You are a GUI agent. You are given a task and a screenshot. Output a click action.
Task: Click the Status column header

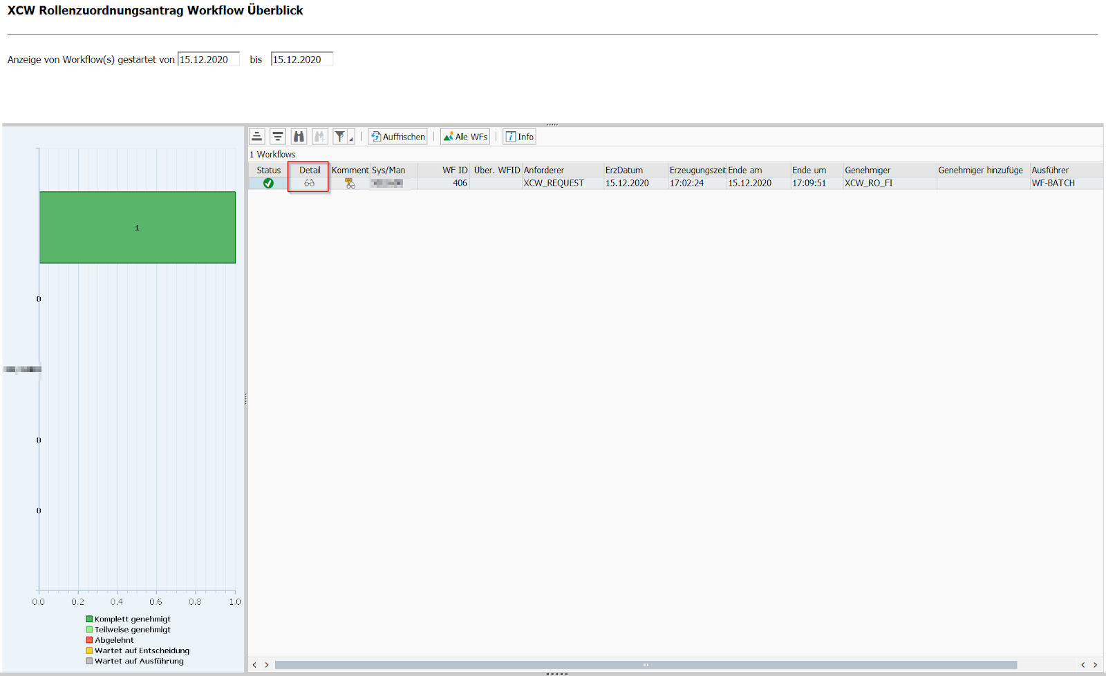(x=268, y=170)
